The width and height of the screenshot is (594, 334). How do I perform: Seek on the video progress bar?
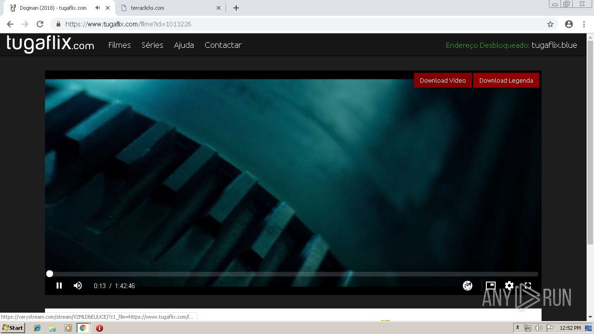click(293, 274)
